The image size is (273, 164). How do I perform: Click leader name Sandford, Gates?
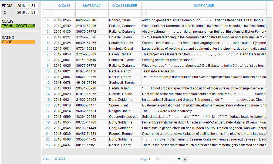(121, 43)
